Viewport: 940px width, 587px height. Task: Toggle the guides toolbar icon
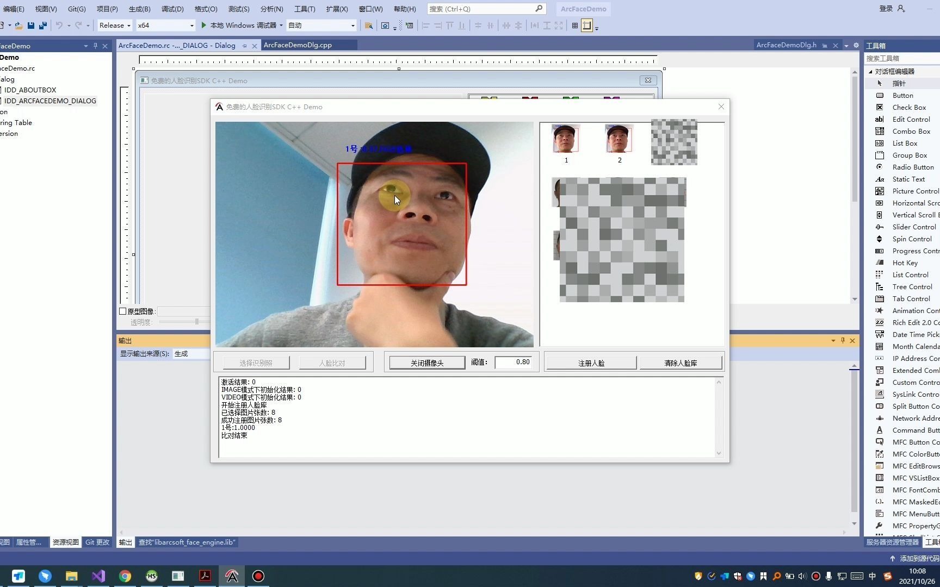point(586,25)
